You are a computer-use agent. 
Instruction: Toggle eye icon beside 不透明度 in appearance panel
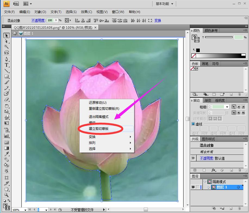tap(193, 158)
